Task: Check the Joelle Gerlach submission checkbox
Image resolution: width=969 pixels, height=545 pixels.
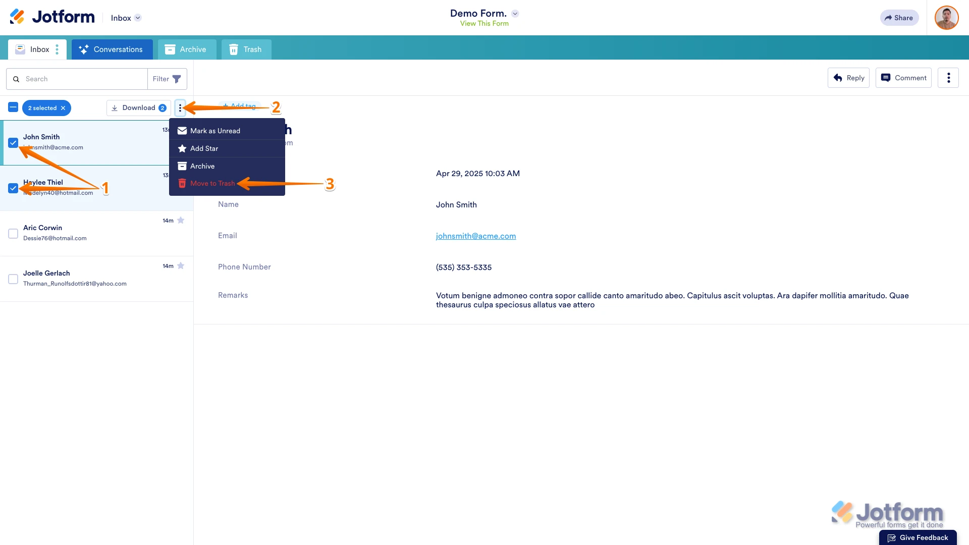Action: (x=13, y=279)
